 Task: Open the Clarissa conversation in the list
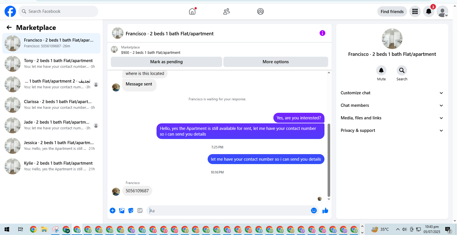[x=51, y=105]
